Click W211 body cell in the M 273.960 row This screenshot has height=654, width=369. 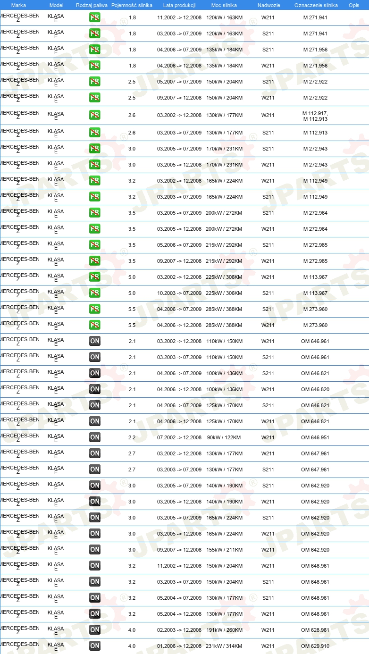point(268,326)
